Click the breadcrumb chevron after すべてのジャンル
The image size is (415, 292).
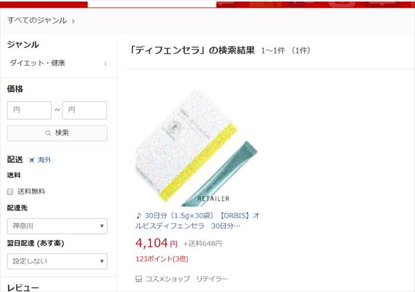(73, 21)
